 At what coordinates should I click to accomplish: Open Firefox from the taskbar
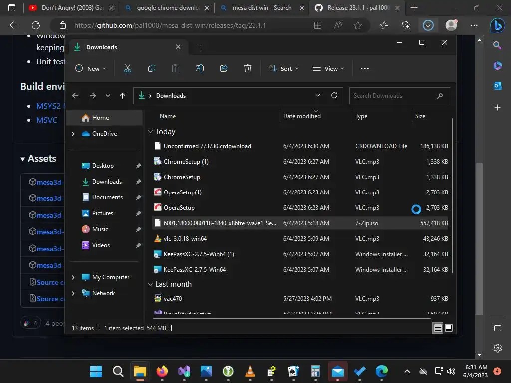tap(162, 371)
